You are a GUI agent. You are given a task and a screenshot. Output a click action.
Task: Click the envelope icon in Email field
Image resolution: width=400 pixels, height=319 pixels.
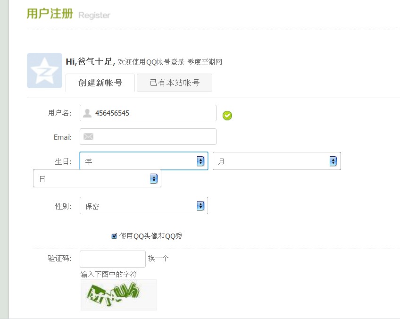[x=88, y=137]
